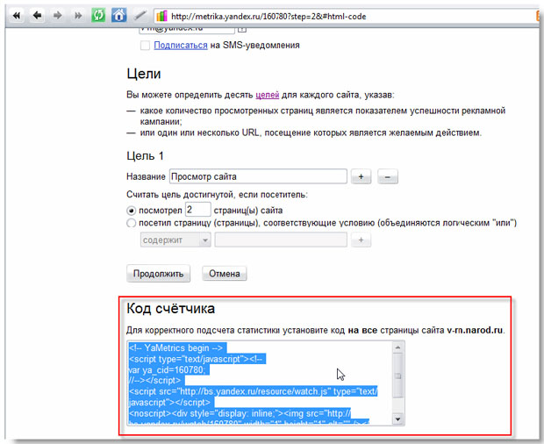Image resolution: width=544 pixels, height=444 pixels.
Task: Click the code box scrollbar down arrow
Action: [397, 417]
